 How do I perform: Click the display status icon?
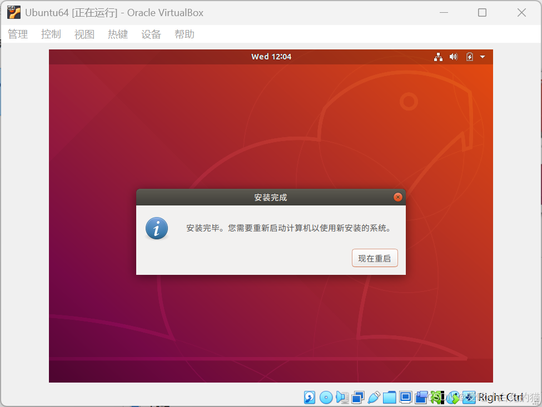pos(405,398)
